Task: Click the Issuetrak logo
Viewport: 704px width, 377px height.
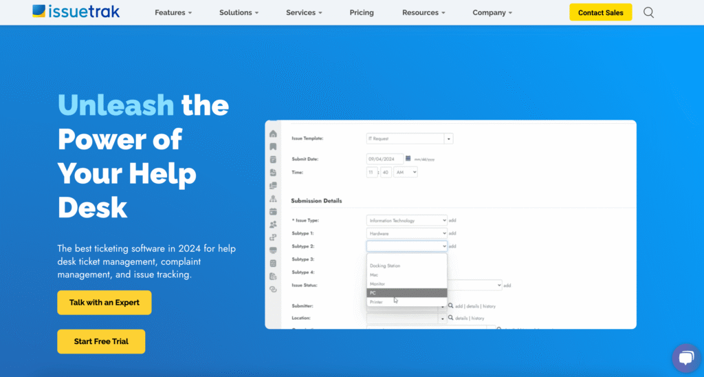Action: (x=76, y=11)
